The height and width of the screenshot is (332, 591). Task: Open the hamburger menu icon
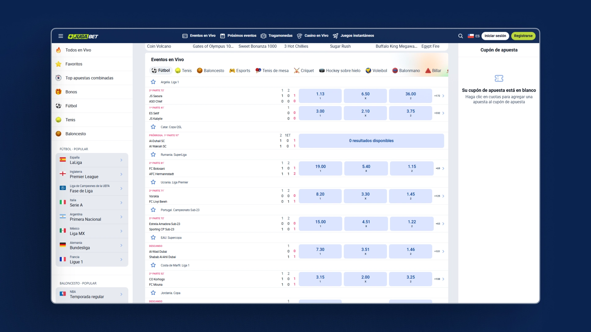click(x=61, y=36)
